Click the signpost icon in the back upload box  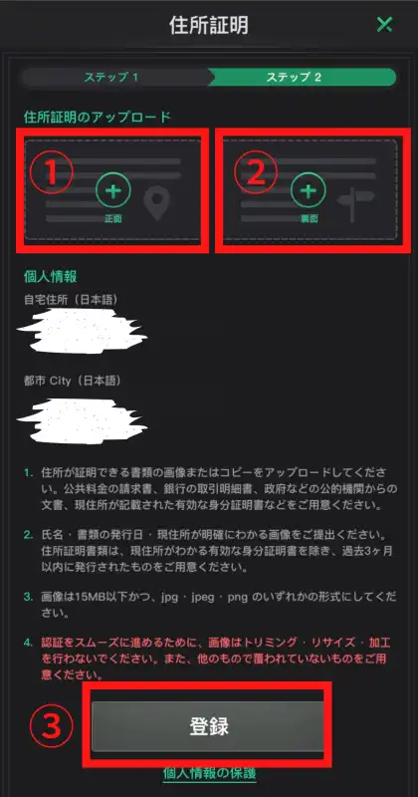(355, 204)
